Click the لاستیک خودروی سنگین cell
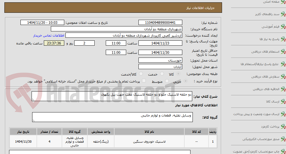The width and height of the screenshot is (286, 154). 149,142
